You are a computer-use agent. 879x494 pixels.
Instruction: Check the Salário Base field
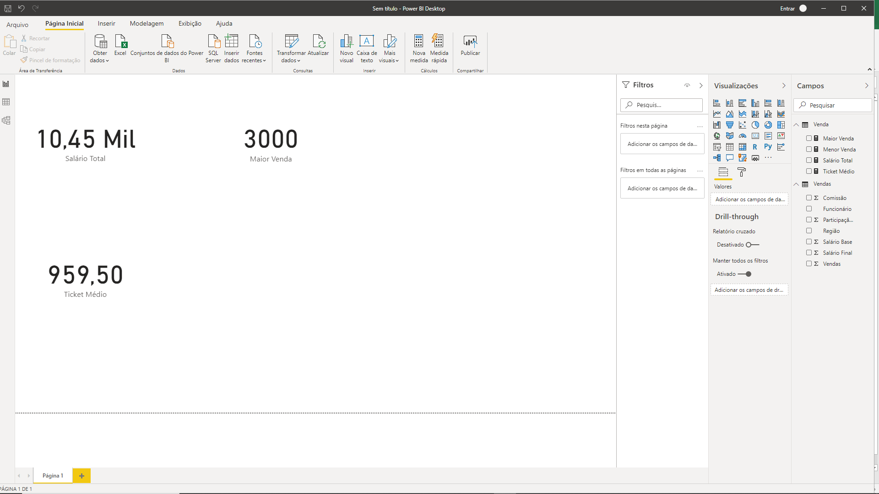point(809,242)
